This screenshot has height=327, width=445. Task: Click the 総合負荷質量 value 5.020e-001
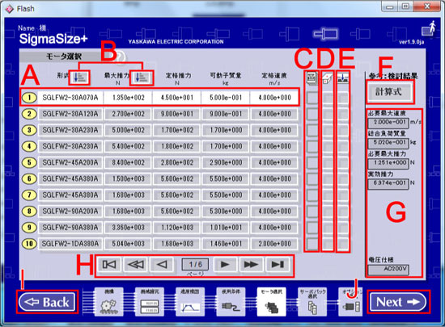388,143
